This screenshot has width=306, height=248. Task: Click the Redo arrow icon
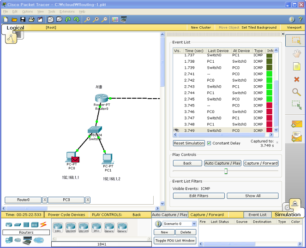point(76,19)
